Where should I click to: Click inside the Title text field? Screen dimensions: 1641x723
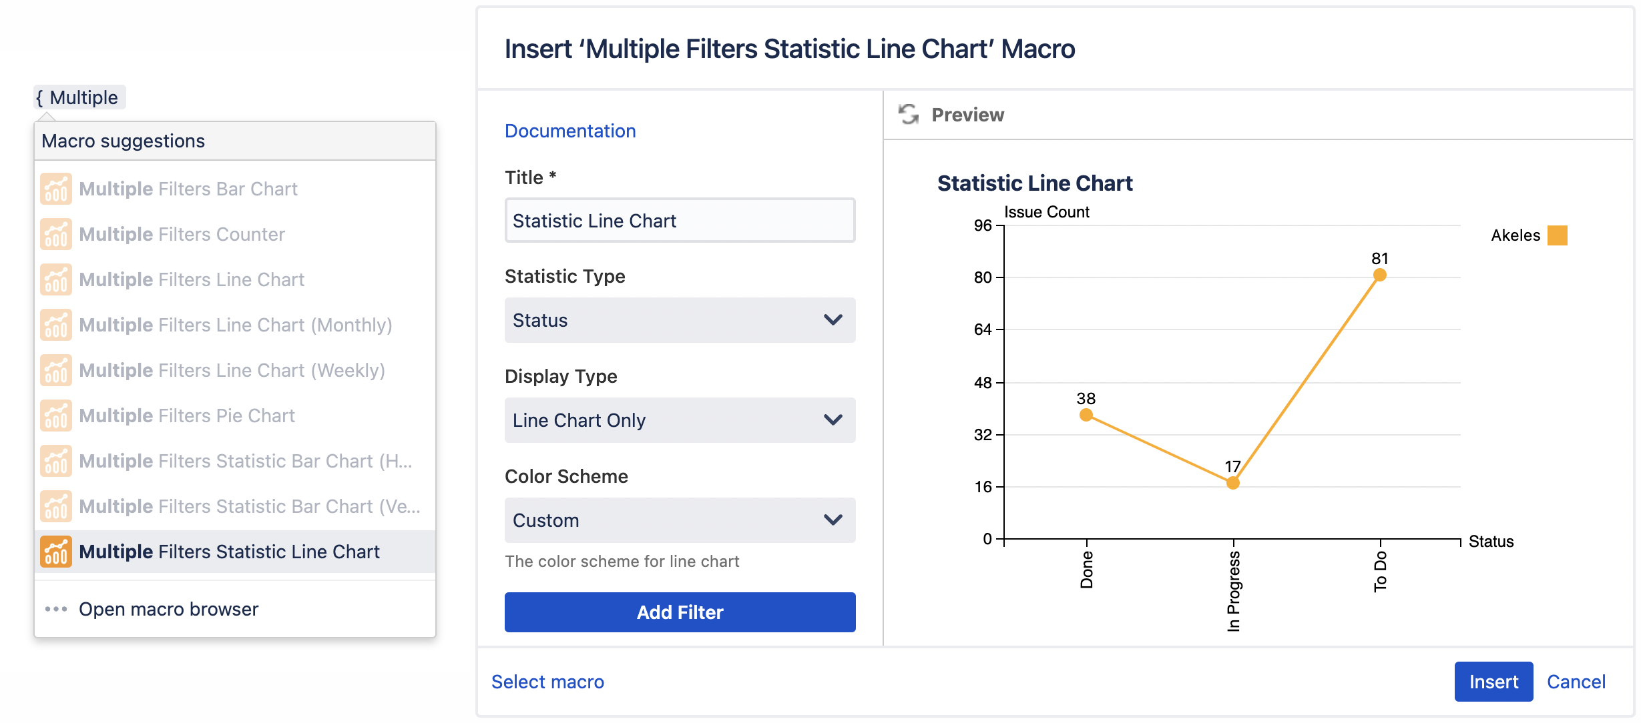679,220
